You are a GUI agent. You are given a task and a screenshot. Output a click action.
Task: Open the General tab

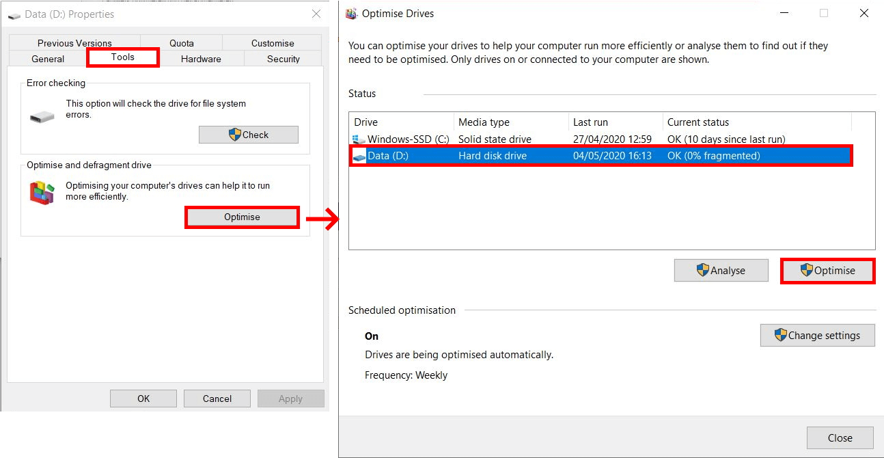[x=48, y=59]
